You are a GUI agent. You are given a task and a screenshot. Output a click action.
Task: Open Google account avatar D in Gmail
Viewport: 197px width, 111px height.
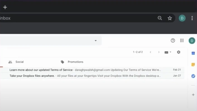pyautogui.click(x=192, y=41)
